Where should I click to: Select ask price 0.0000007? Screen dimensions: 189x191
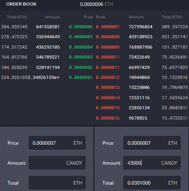pos(108,27)
